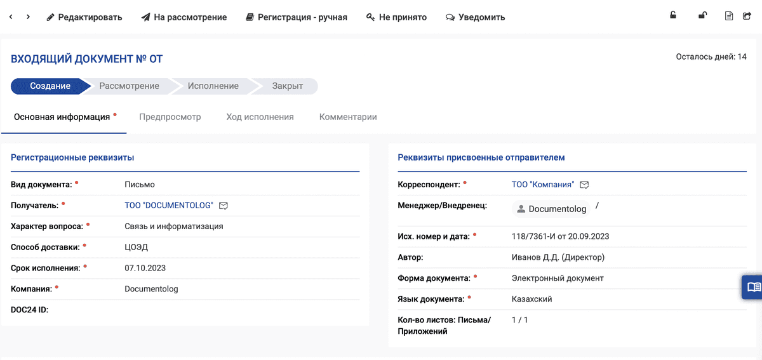The width and height of the screenshot is (762, 360).
Task: Click the share arrow icon
Action: (x=747, y=16)
